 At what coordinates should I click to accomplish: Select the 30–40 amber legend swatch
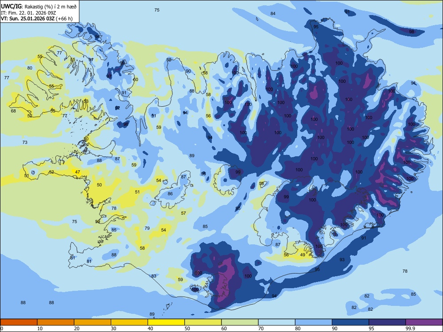[x=129, y=322]
